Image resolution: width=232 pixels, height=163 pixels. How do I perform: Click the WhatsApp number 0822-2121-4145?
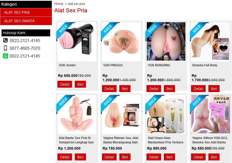point(25,56)
